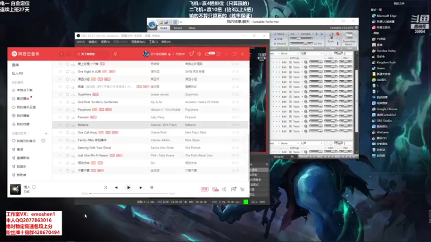Viewport: 431px width, 242px height.
Task: Open OBS 工具(T) menu
Action: click(154, 42)
